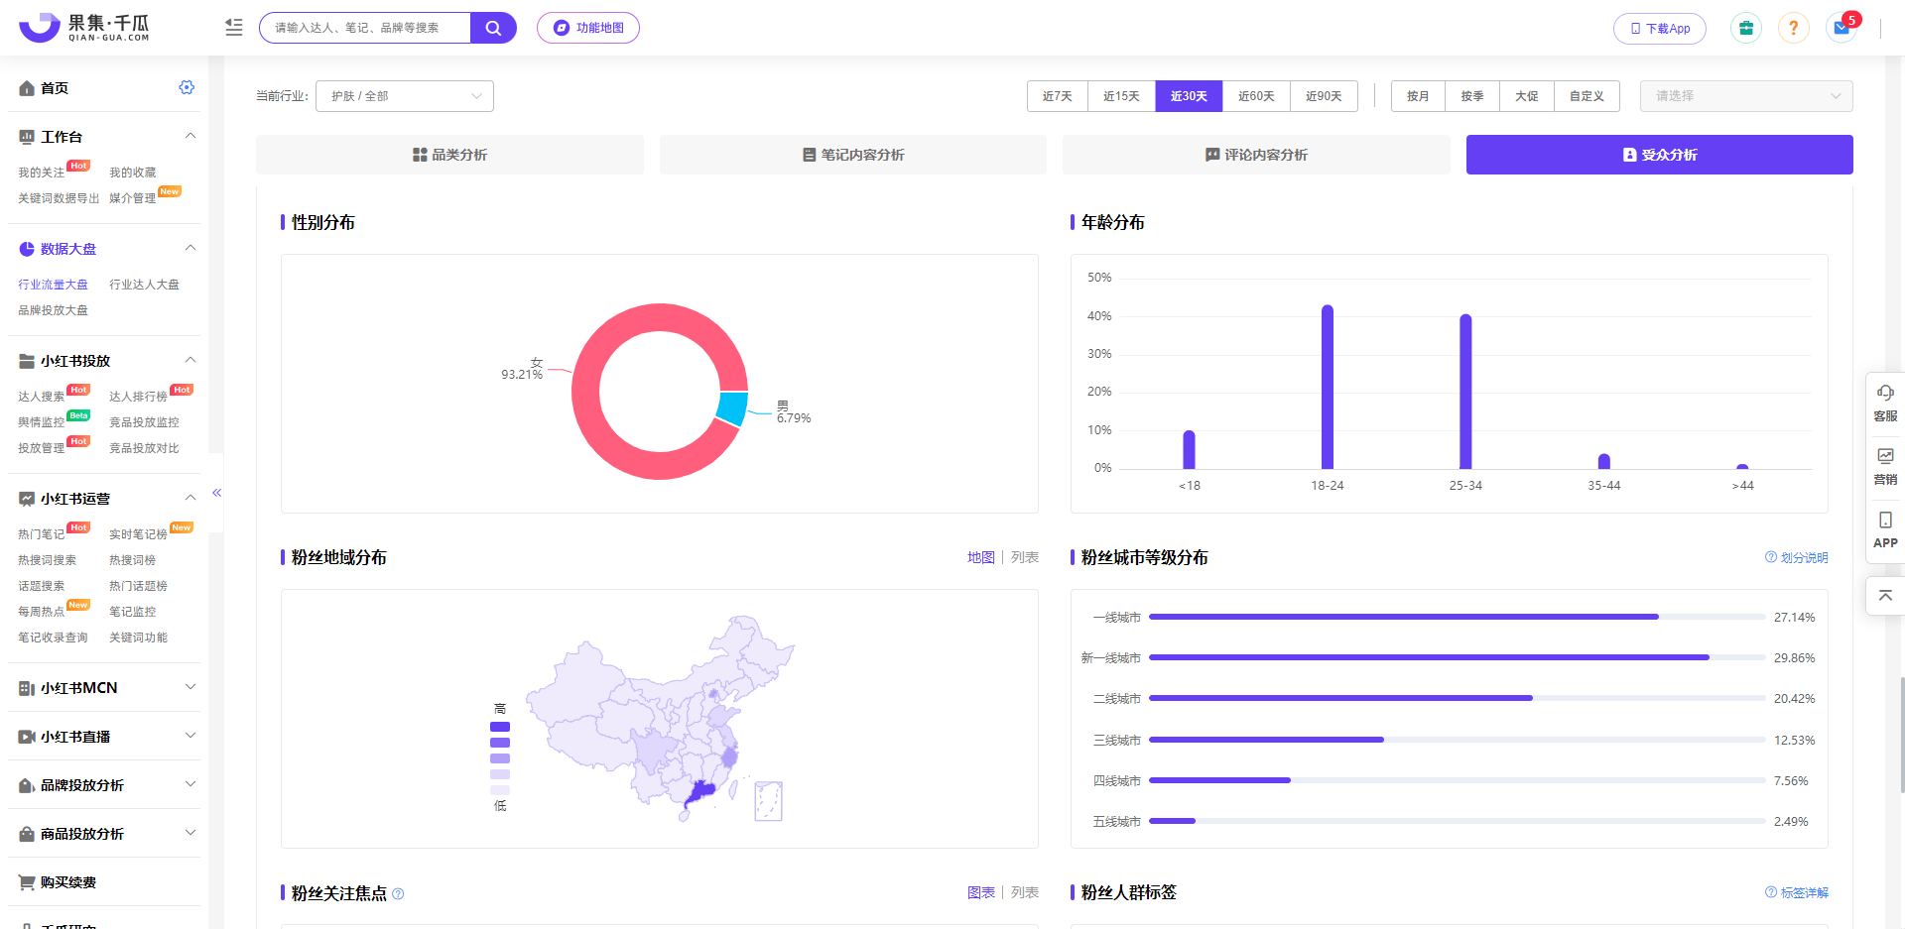1905x929 pixels.
Task: Click the 商品投放分析 icon
Action: tap(27, 834)
